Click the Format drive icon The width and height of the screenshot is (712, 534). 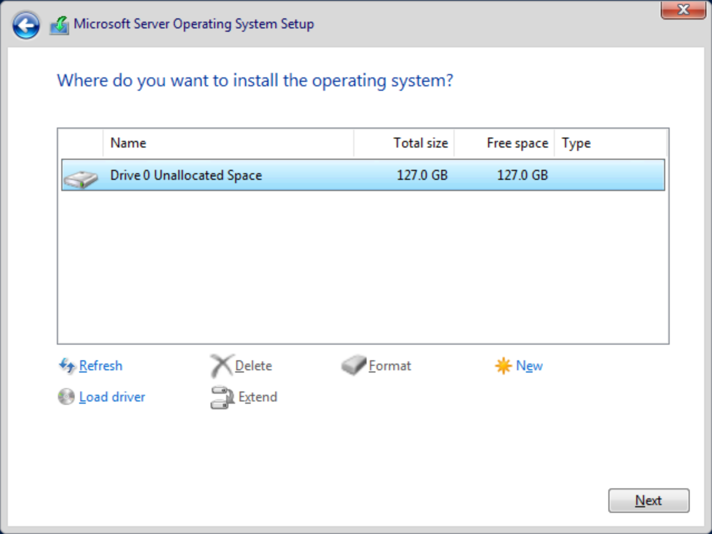(353, 364)
